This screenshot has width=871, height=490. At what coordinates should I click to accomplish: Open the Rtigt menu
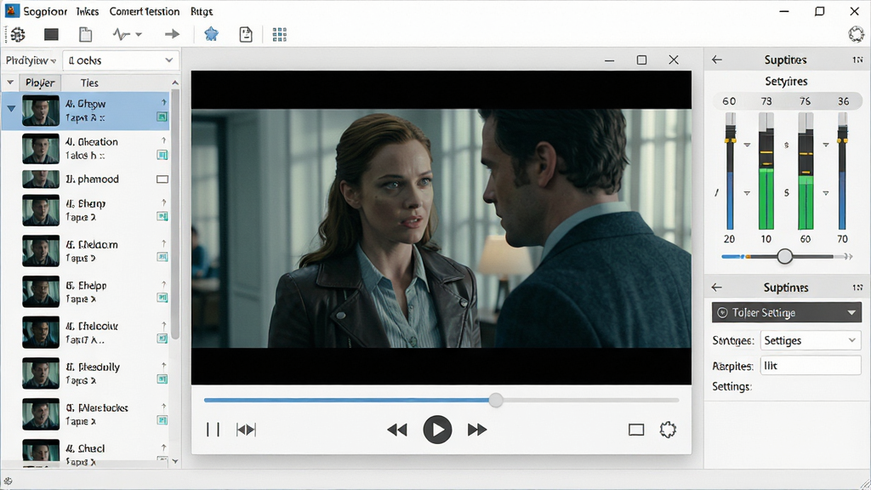click(x=201, y=12)
